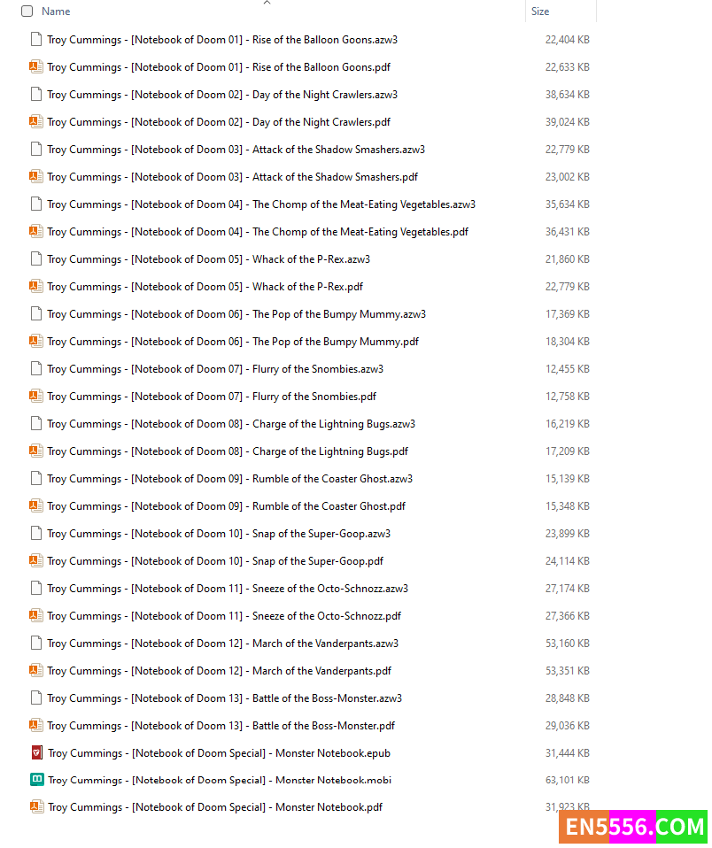Click PDF icon for Battle of the Boss-Monster.pdf
Image resolution: width=712 pixels, height=848 pixels.
[35, 725]
